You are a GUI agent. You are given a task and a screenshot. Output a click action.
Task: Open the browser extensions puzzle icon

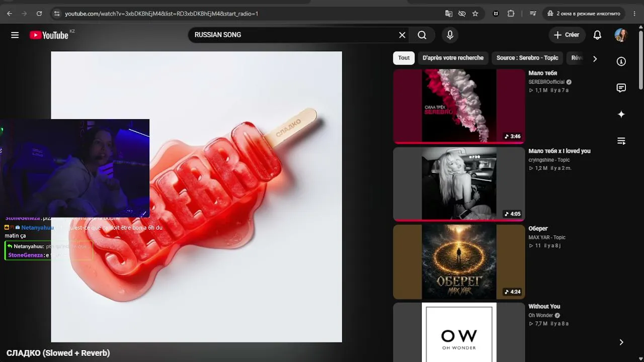tap(511, 14)
